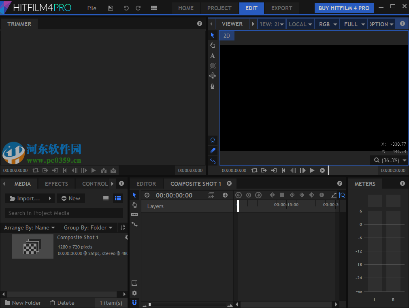This screenshot has width=409, height=308.
Task: Open the EXPORT screen tab
Action: click(281, 8)
